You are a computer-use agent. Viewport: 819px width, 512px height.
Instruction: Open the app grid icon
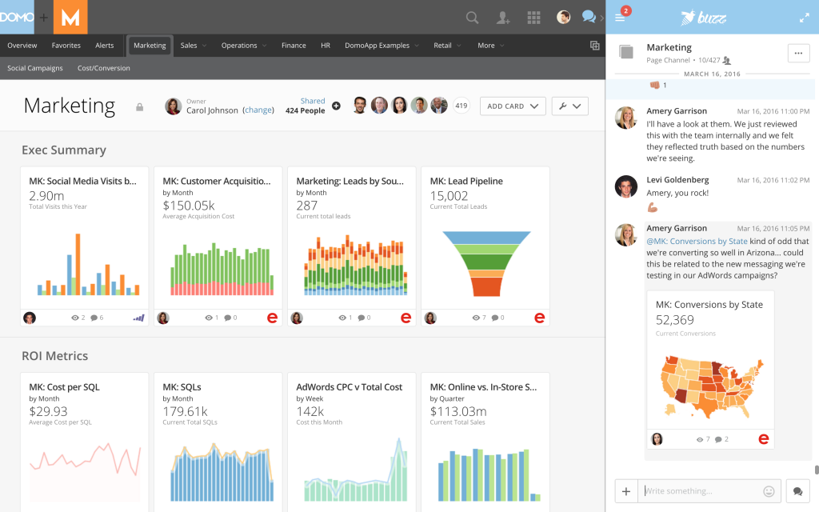pos(533,17)
